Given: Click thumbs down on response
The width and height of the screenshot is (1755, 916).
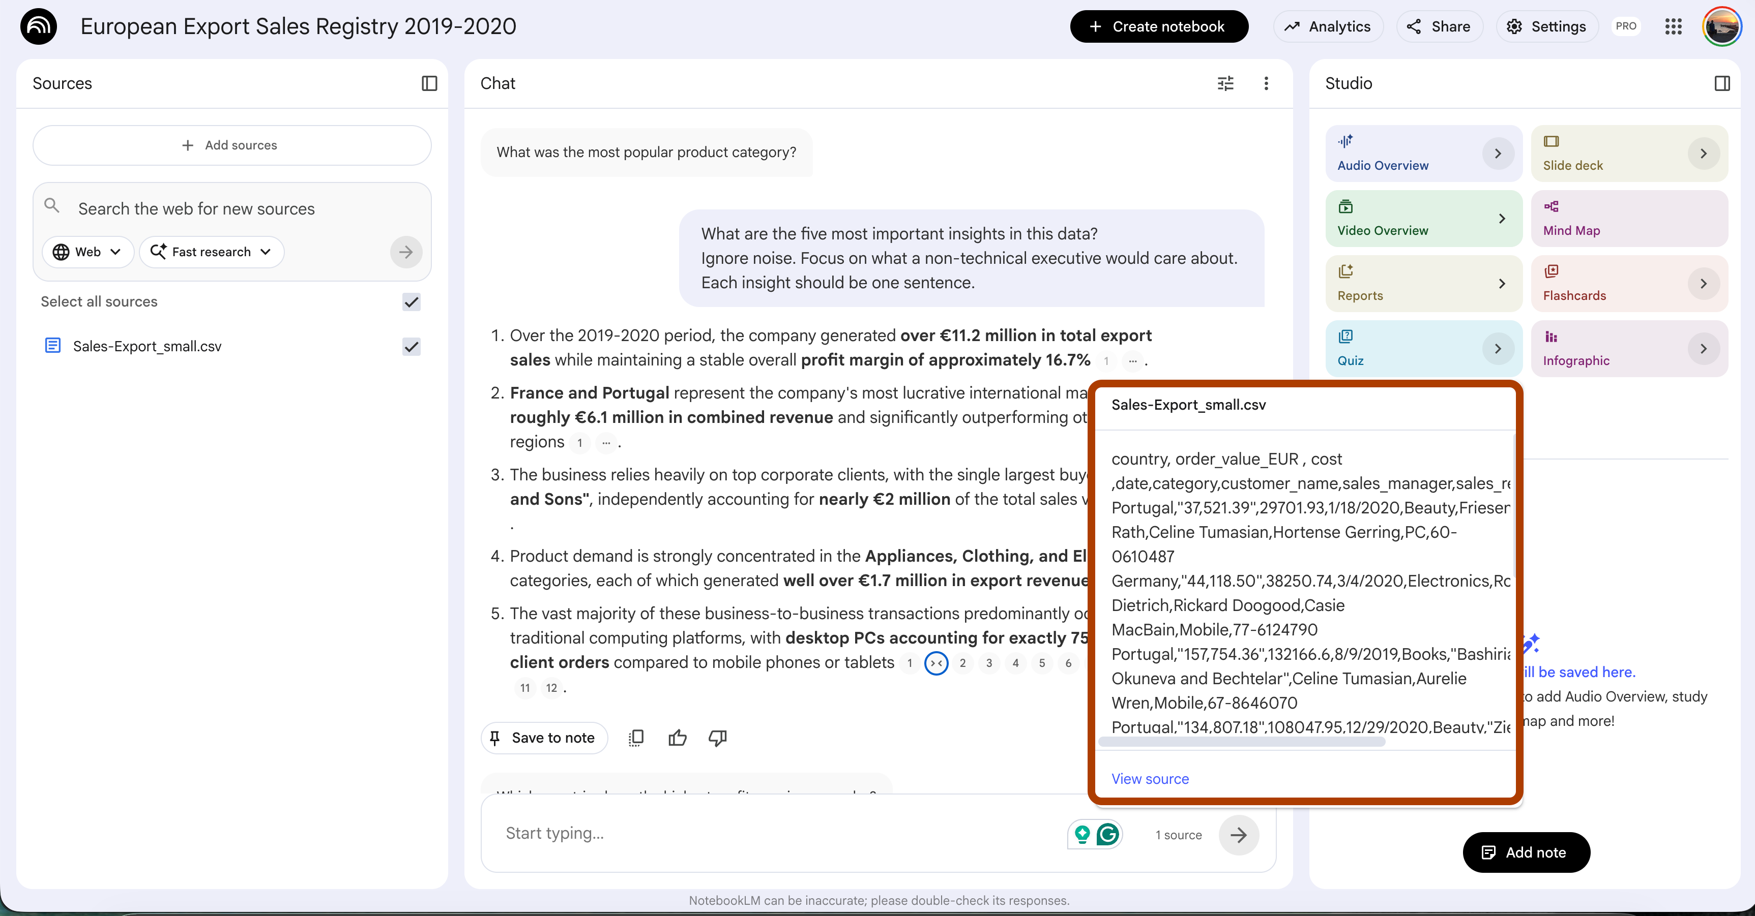Looking at the screenshot, I should point(717,738).
